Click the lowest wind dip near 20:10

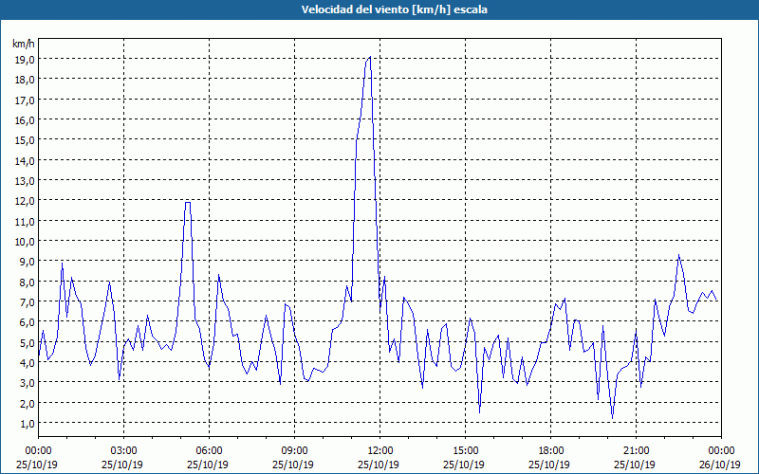(612, 418)
